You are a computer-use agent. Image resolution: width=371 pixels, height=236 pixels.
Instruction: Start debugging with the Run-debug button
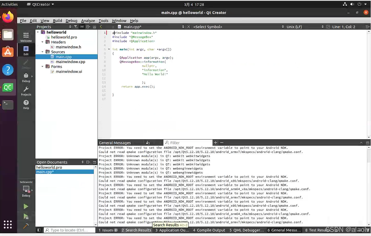26,216
